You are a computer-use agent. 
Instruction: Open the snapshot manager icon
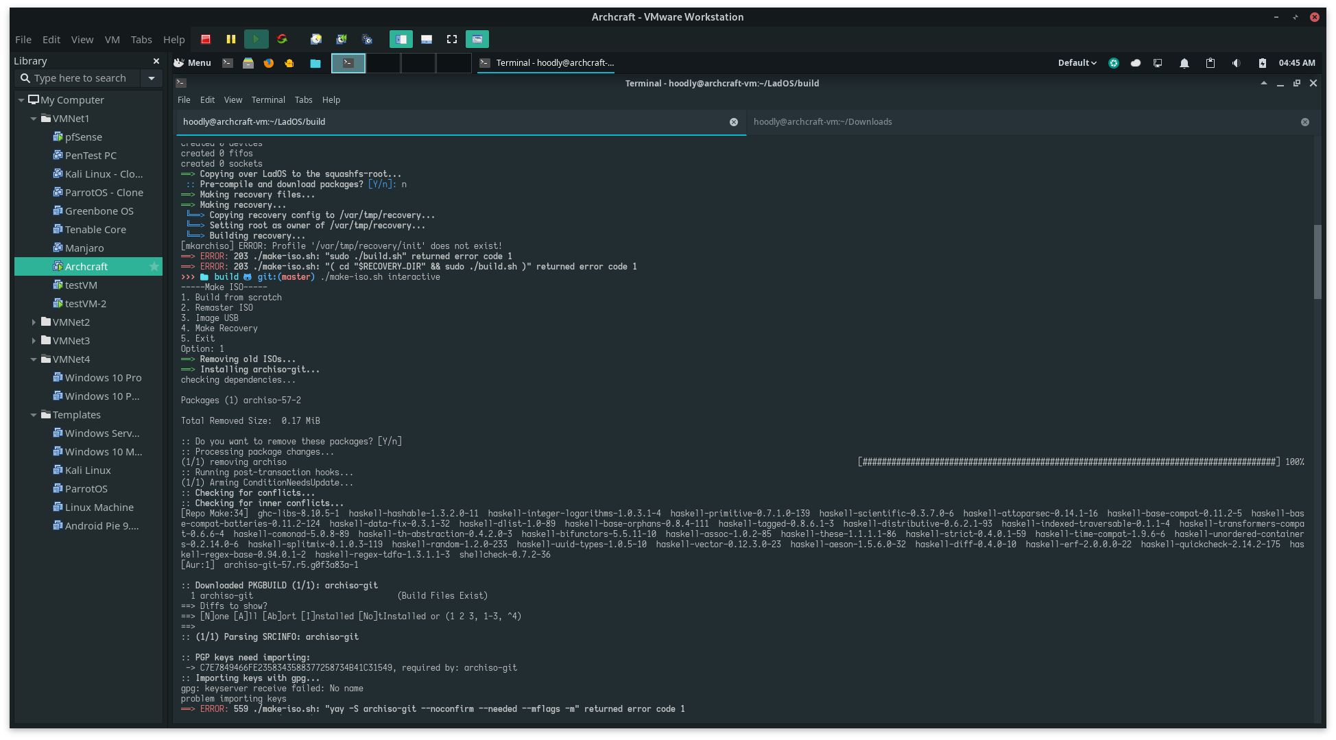tap(367, 39)
